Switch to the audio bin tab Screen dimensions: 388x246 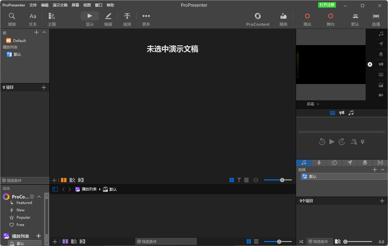304,163
